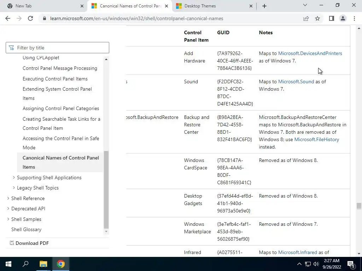Viewport: 362px width, 271px height.
Task: Click Download PDF
Action: click(x=29, y=243)
